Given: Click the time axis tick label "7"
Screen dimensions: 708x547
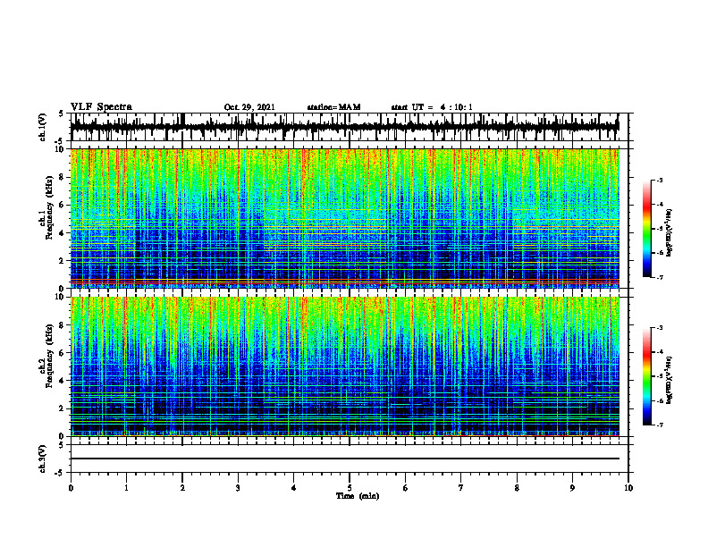Looking at the screenshot, I should [461, 488].
